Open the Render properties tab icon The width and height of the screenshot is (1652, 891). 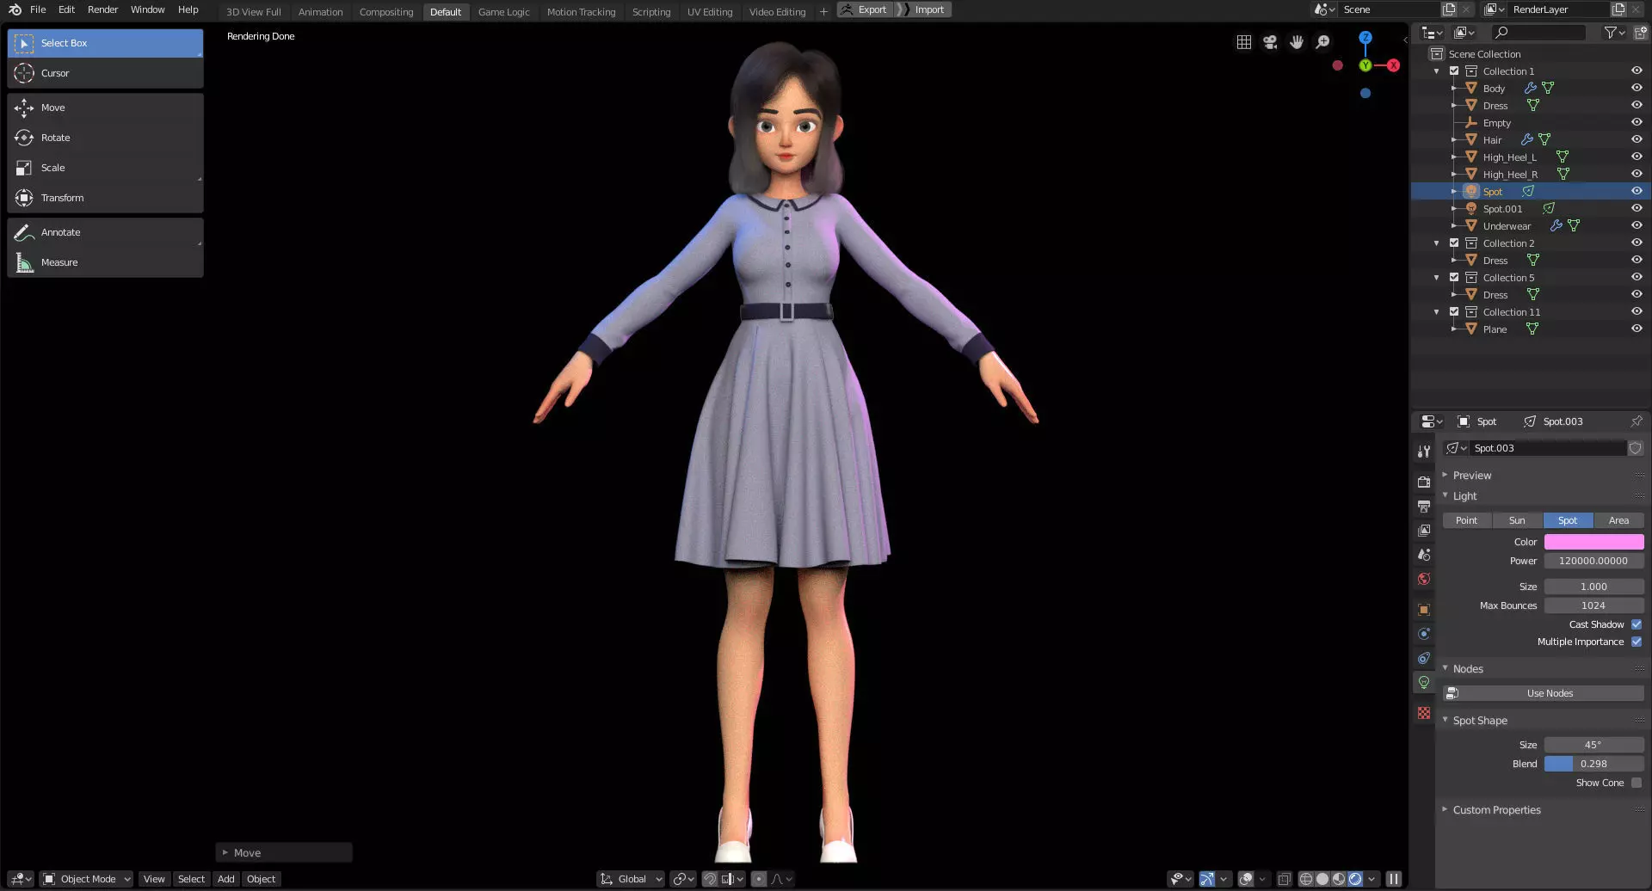[x=1424, y=482]
